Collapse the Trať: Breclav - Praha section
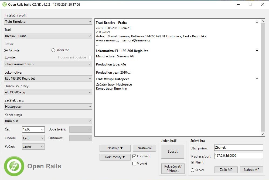This screenshot has height=180, width=269. click(x=257, y=22)
